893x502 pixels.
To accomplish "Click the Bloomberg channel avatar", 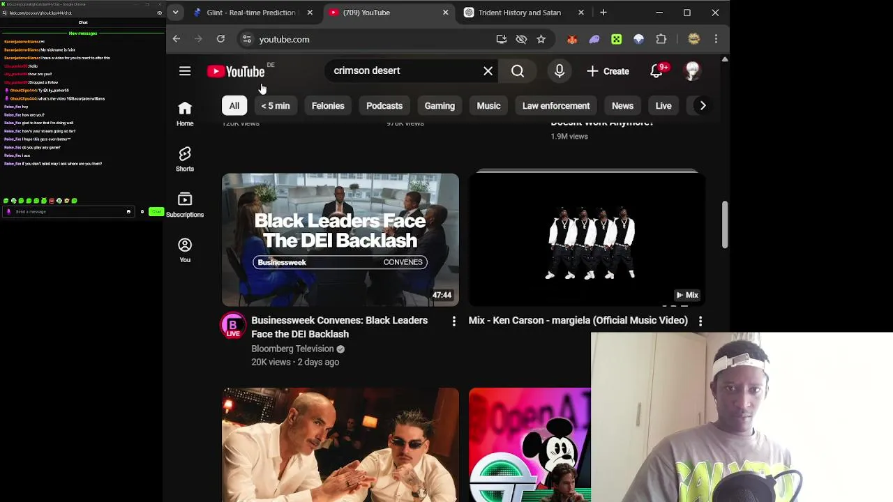I will click(x=233, y=326).
